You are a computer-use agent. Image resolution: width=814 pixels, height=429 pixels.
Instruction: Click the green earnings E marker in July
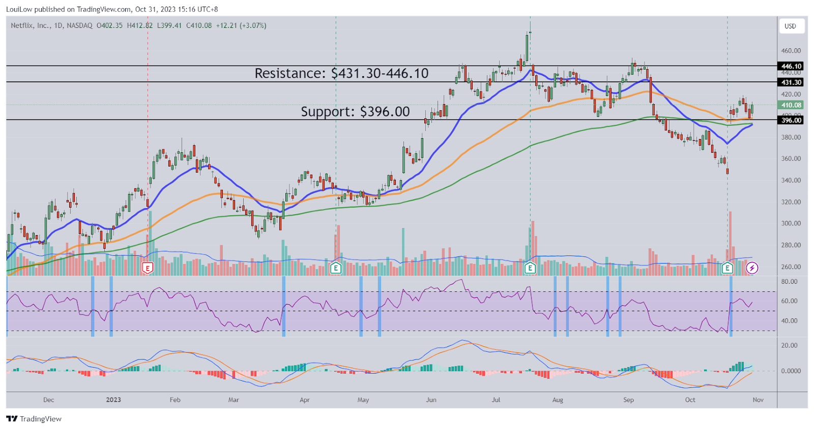530,268
